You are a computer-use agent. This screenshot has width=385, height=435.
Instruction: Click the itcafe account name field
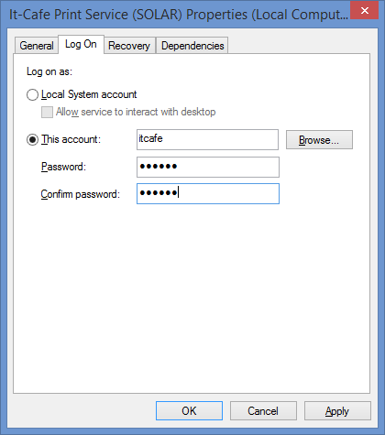click(207, 139)
